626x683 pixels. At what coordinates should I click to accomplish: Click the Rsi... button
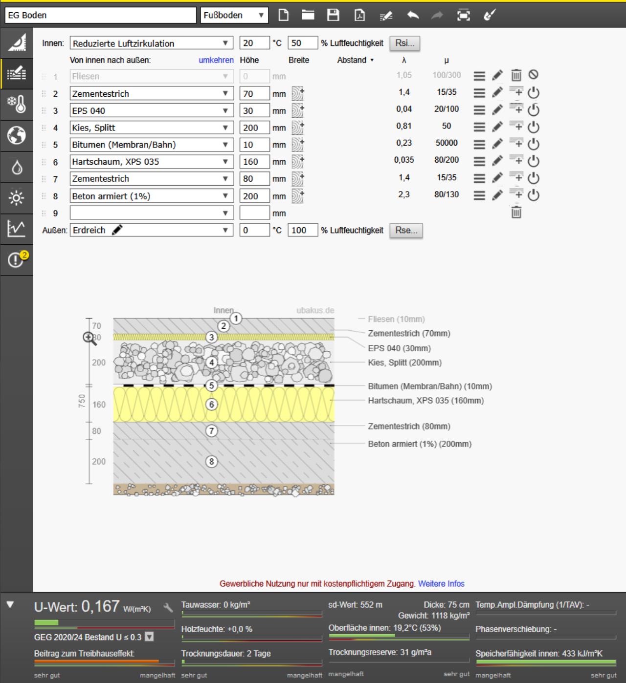(x=404, y=43)
